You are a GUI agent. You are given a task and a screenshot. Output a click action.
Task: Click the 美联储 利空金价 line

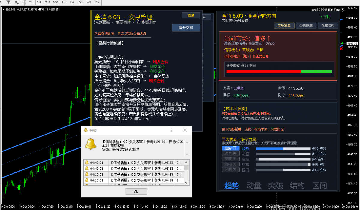tap(130, 71)
